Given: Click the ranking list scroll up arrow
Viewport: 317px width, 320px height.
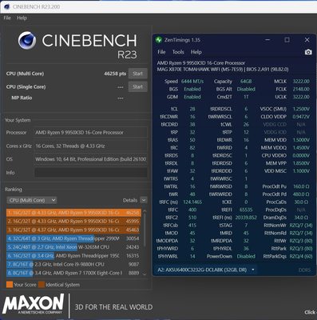Looking at the screenshot, I should click(x=145, y=211).
